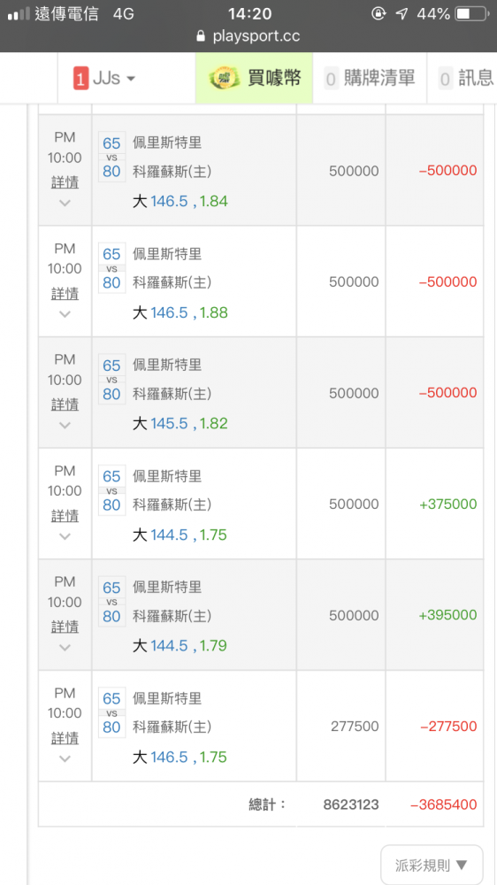Tap the playsport.cc address bar

point(248,36)
